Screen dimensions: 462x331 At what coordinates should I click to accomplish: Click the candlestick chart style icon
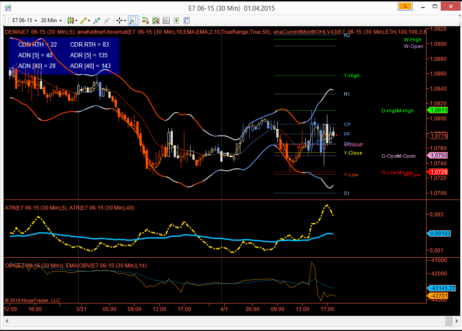coord(71,20)
